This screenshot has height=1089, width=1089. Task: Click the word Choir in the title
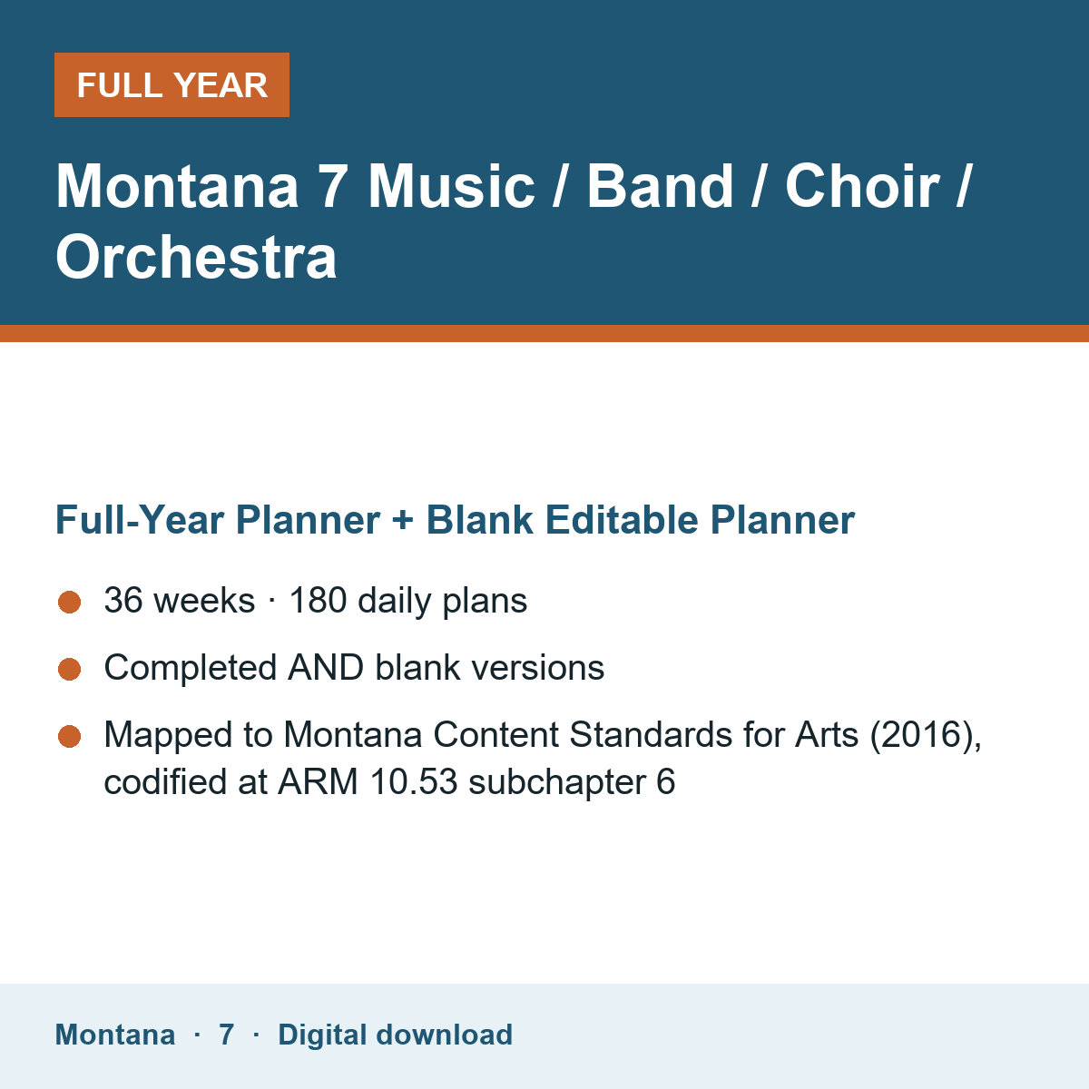[x=862, y=186]
